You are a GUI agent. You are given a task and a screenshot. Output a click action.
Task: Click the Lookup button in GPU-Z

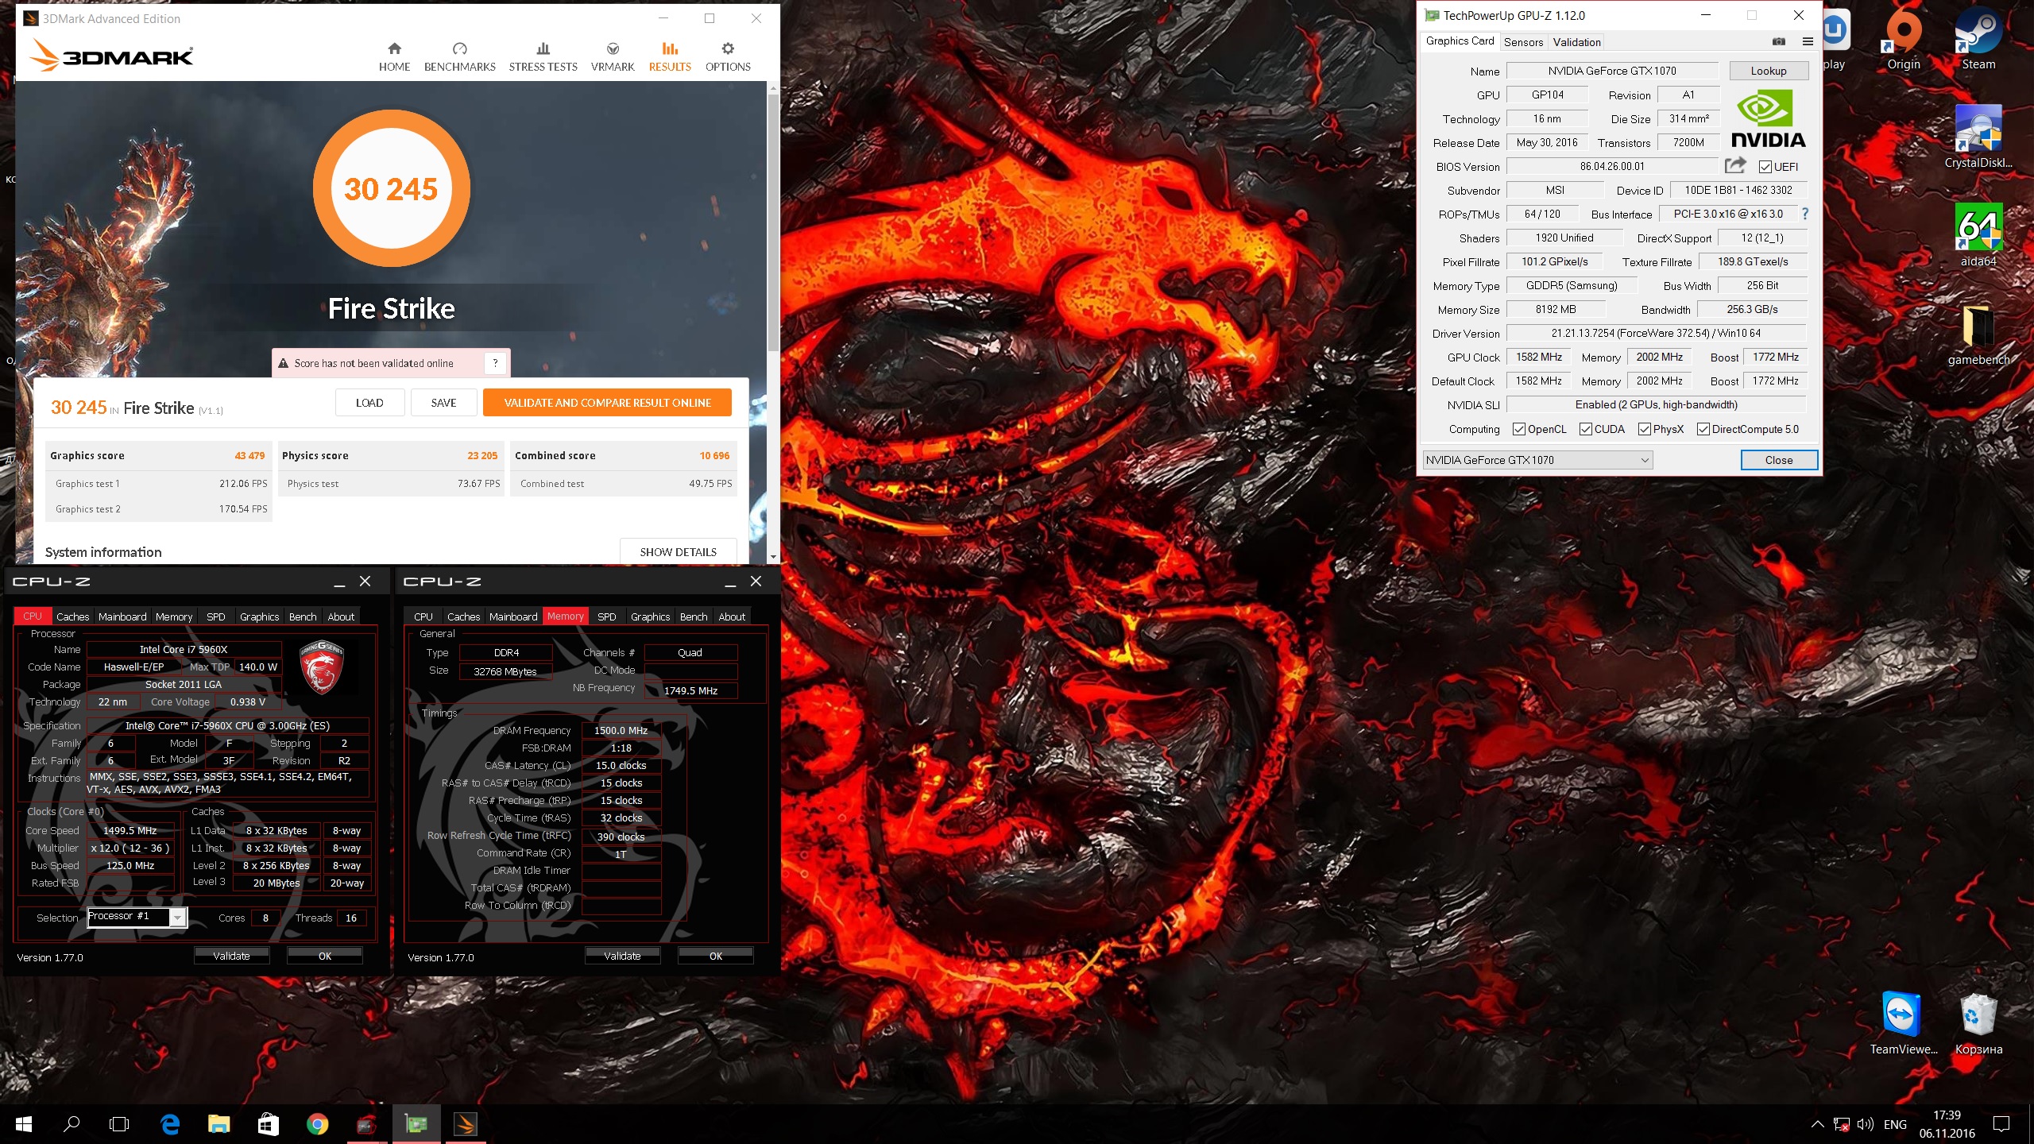tap(1769, 71)
